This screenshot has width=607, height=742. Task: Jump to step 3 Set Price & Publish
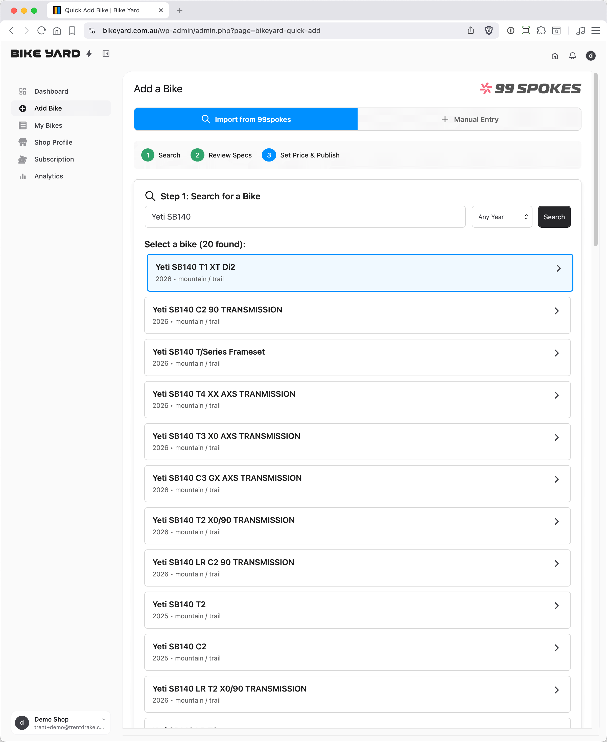301,155
